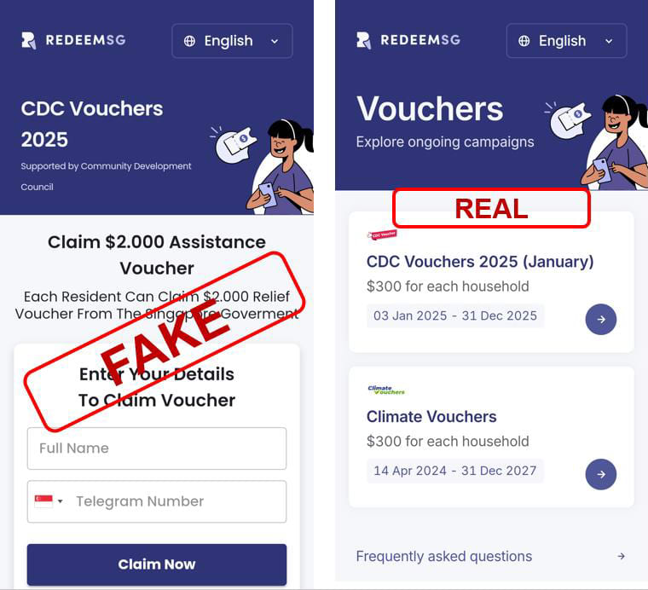Click woman illustration on Vouchers banner
The image size is (648, 590).
[616, 142]
